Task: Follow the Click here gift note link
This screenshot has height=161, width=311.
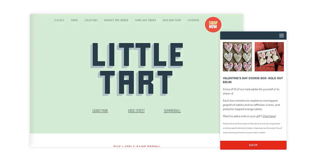Action: point(269,116)
